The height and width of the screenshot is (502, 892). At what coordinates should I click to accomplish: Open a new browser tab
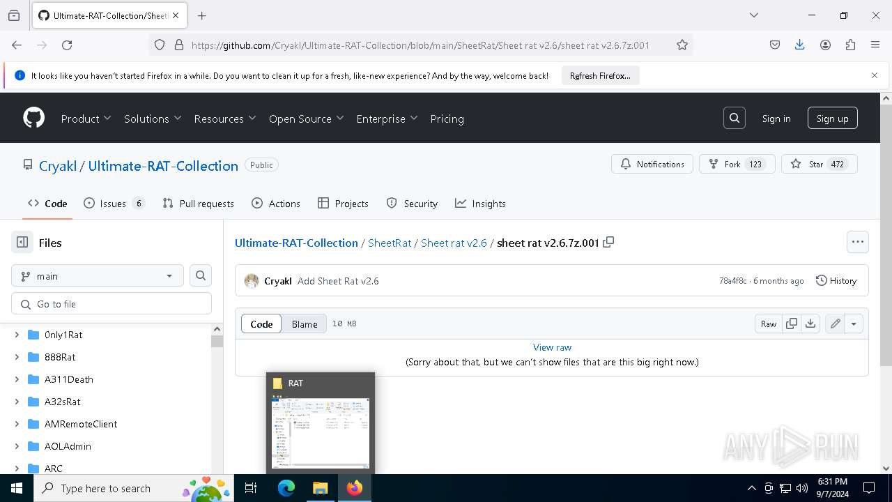click(201, 15)
